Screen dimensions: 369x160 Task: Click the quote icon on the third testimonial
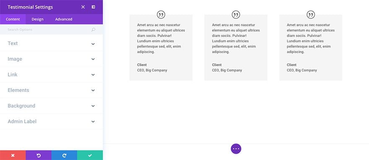pyautogui.click(x=311, y=15)
